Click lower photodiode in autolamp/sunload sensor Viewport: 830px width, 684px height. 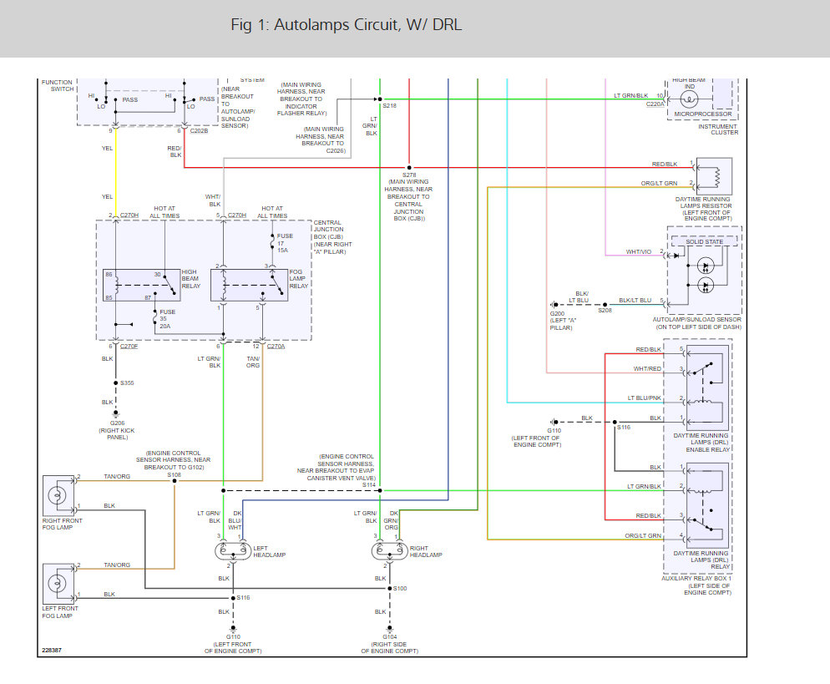tap(706, 286)
